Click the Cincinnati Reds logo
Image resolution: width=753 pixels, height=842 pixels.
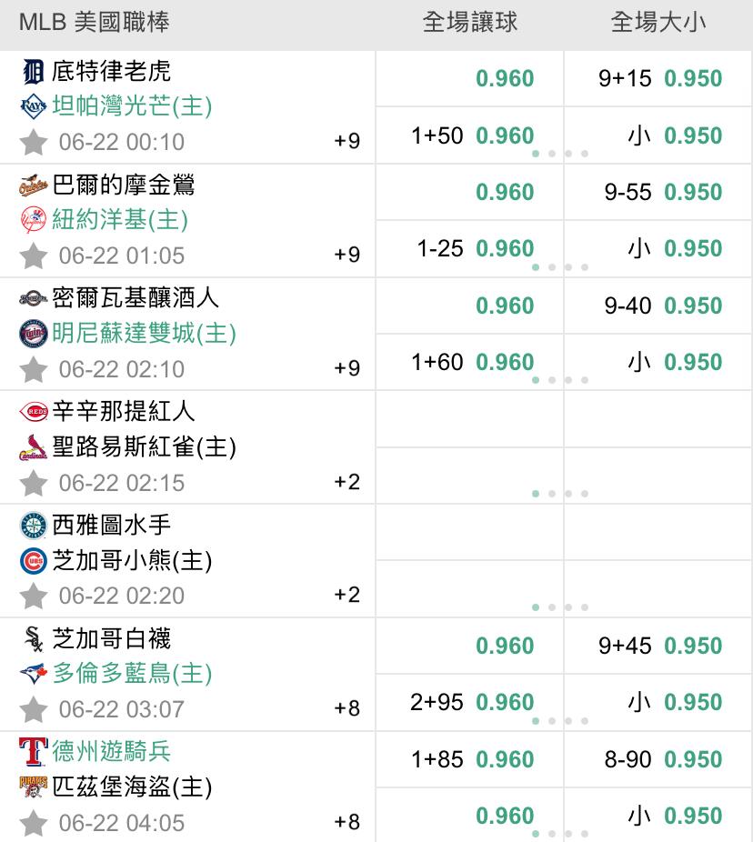(34, 411)
